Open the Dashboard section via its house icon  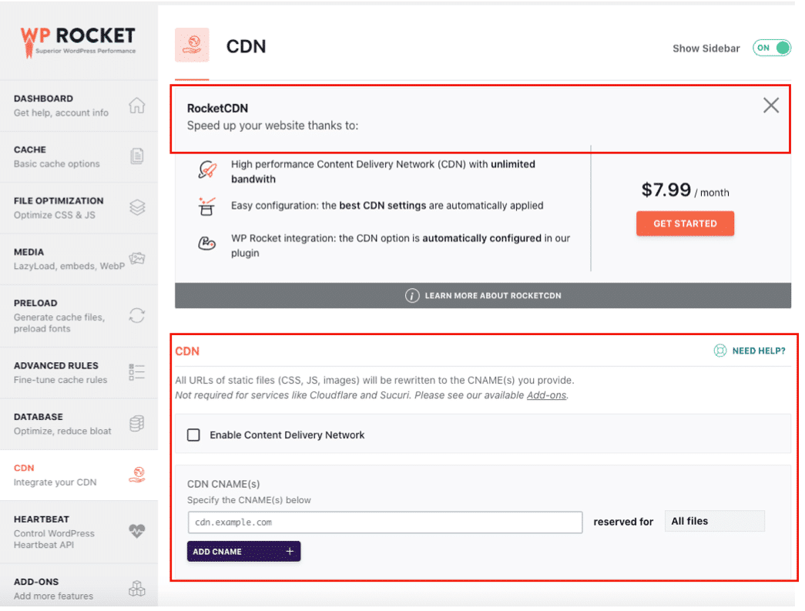(x=137, y=105)
